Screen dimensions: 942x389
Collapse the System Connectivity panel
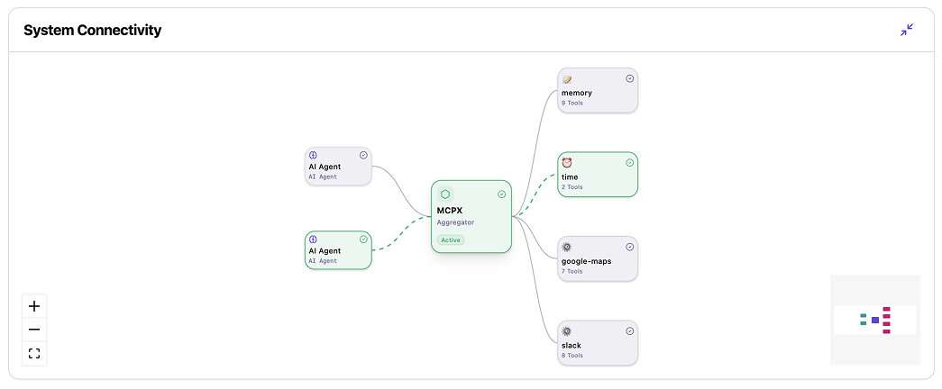[907, 30]
